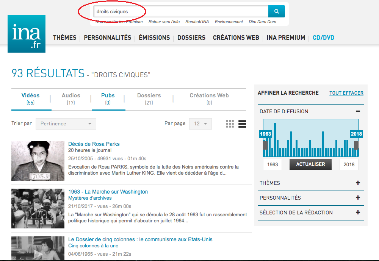Open the Mystères d'archives programme link
379x261 pixels.
point(90,198)
